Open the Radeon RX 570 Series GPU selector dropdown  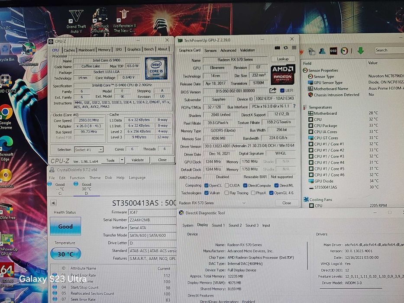[x=244, y=203]
